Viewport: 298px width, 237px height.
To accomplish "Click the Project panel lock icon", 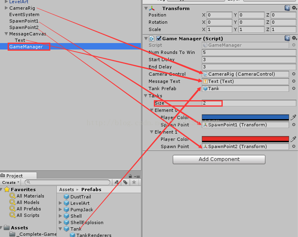I will coord(130,176).
